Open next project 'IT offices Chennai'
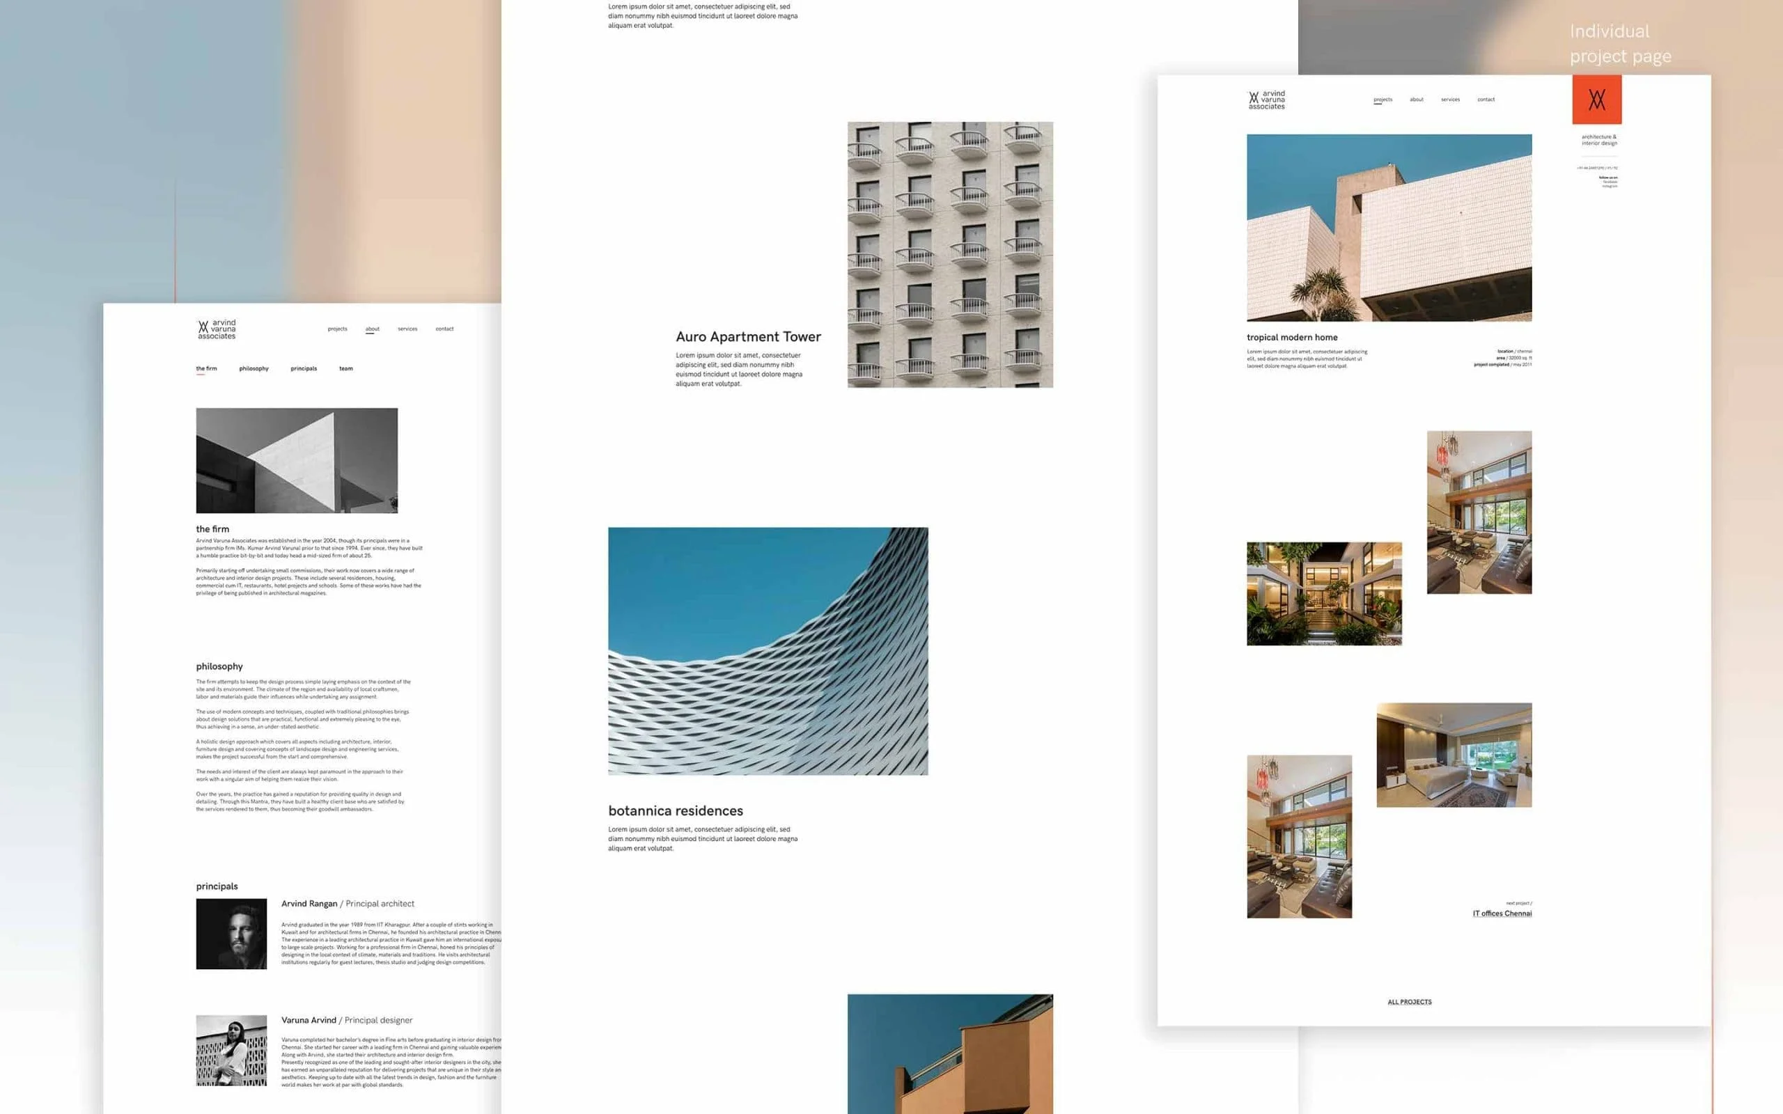Viewport: 1783px width, 1114px height. pyautogui.click(x=1502, y=913)
